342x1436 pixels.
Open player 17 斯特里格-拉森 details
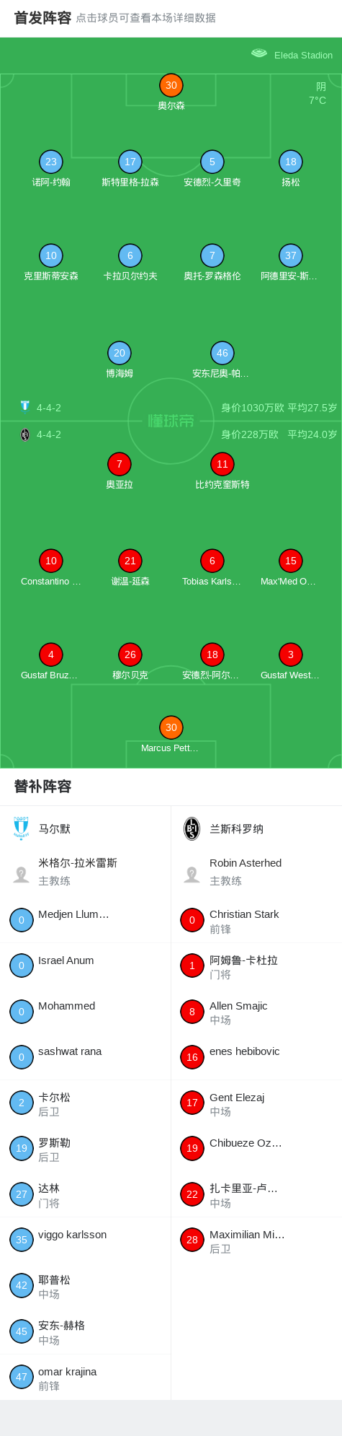pyautogui.click(x=130, y=162)
